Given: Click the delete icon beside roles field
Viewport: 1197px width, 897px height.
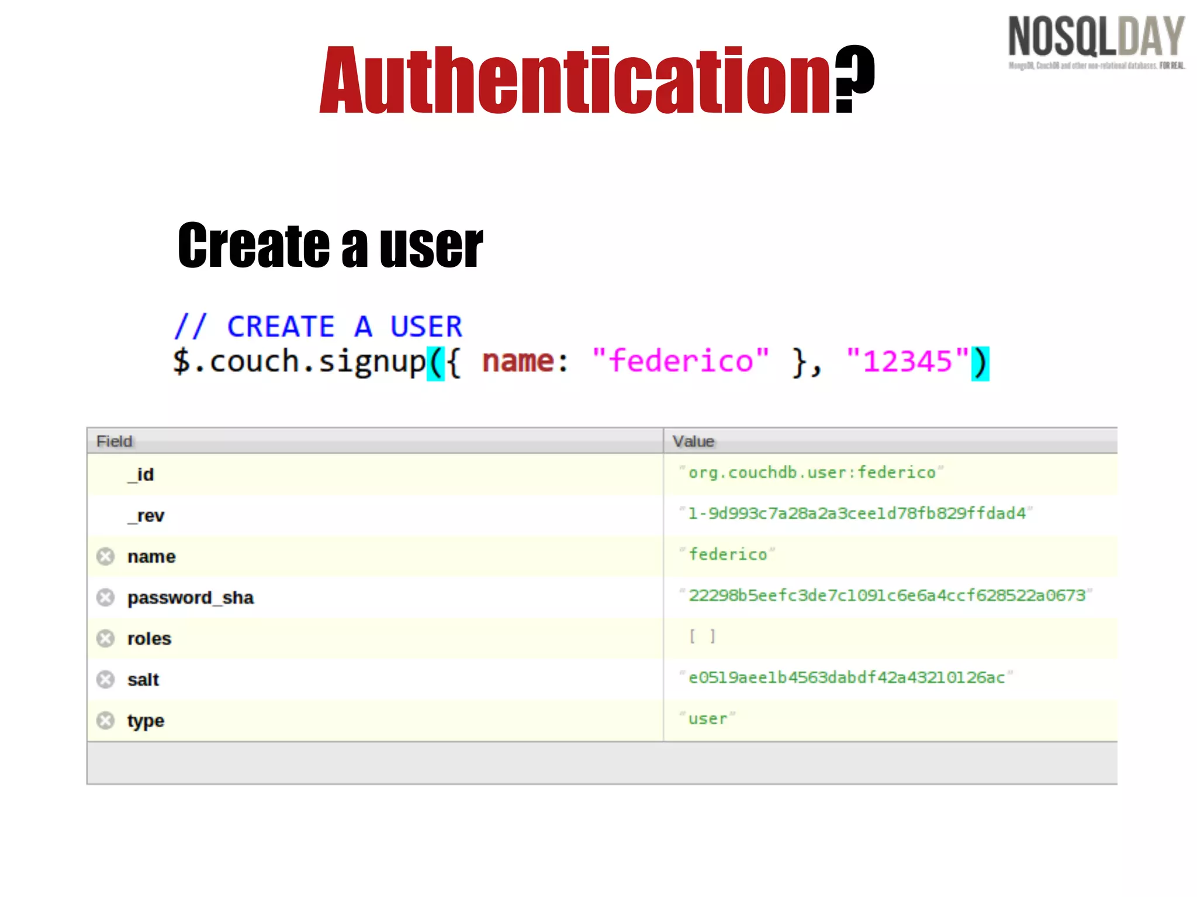Looking at the screenshot, I should 105,638.
